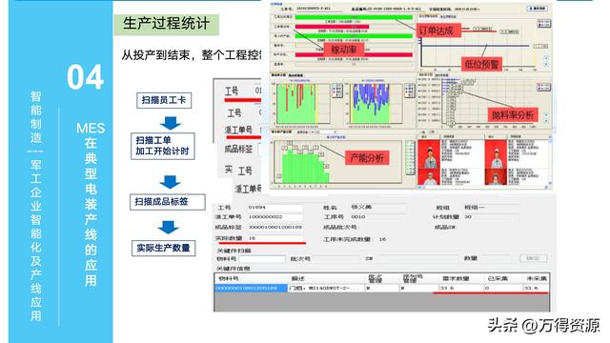Click the 实际数量 field showing 16

coord(275,238)
